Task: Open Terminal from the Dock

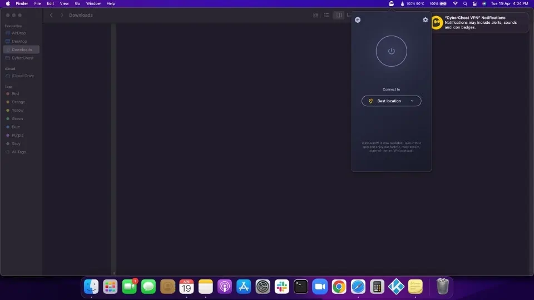Action: 301,287
